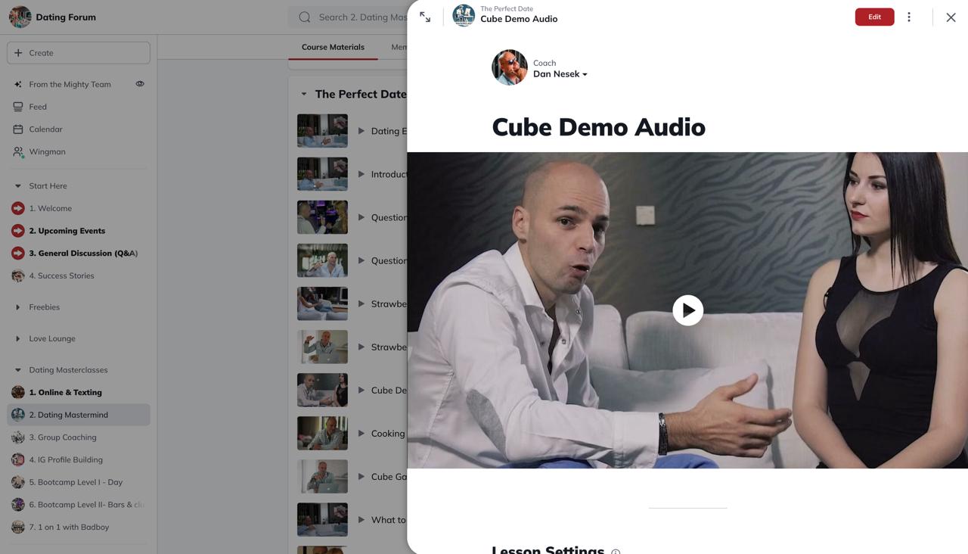Open 2. Upcoming Events space
The image size is (968, 554).
[67, 231]
